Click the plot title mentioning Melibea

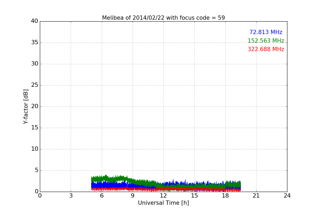tap(163, 18)
